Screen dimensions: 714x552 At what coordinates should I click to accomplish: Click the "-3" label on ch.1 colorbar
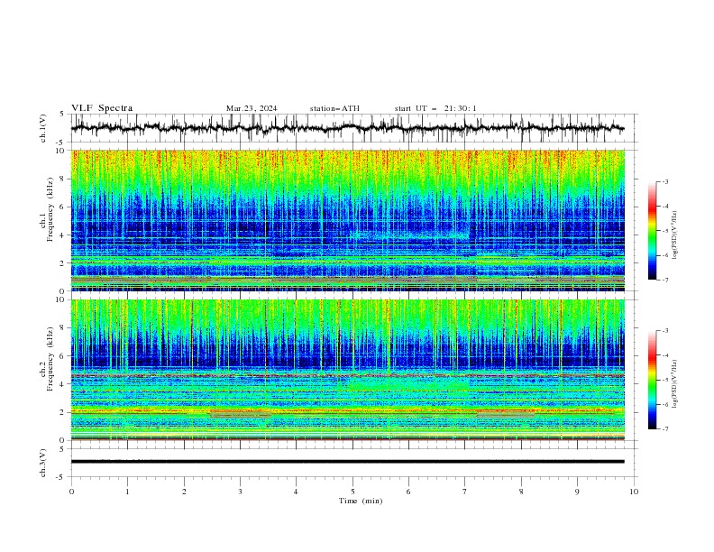point(665,181)
